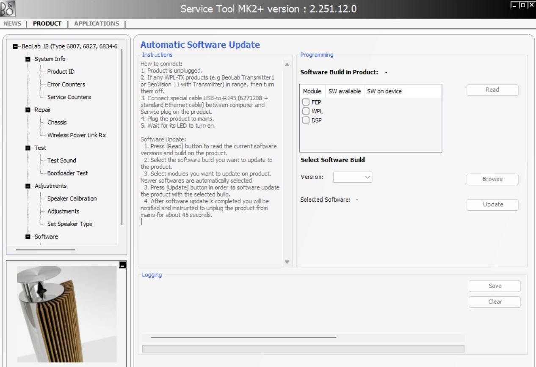Viewport: 536px width, 367px height.
Task: Select Wireless Power Link Rx item
Action: 76,135
